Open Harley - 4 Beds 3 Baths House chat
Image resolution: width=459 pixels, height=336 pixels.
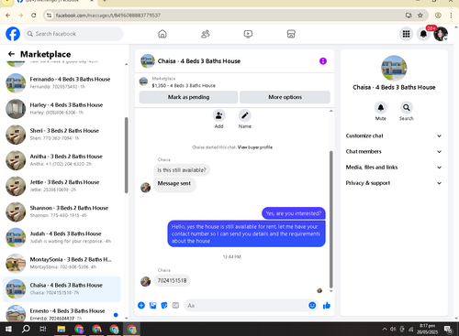click(x=62, y=108)
